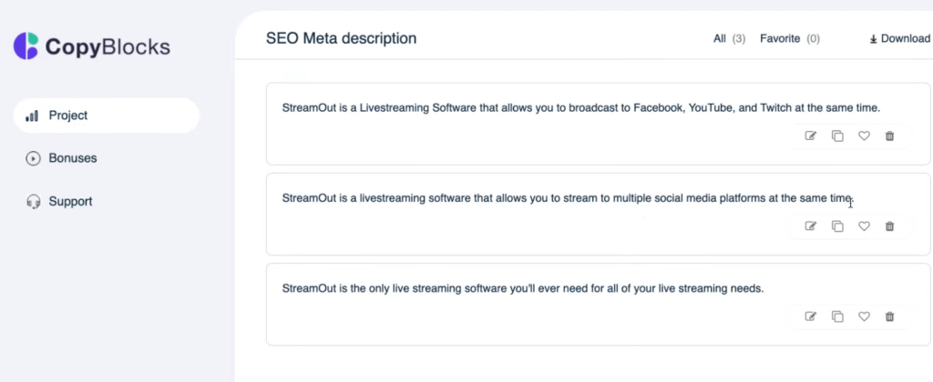Download the SEO meta descriptions
The width and height of the screenshot is (933, 382).
[899, 39]
